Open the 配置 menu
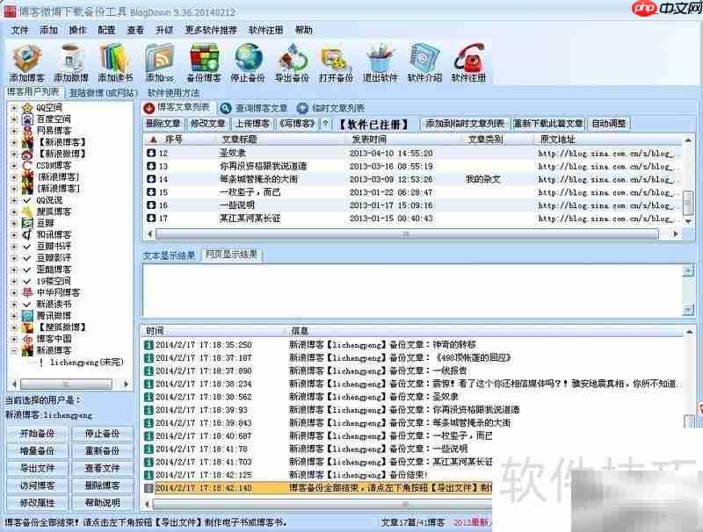The image size is (703, 532). click(x=106, y=30)
